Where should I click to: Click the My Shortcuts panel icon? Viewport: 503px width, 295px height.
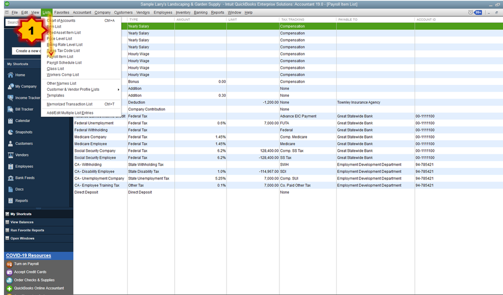click(8, 214)
